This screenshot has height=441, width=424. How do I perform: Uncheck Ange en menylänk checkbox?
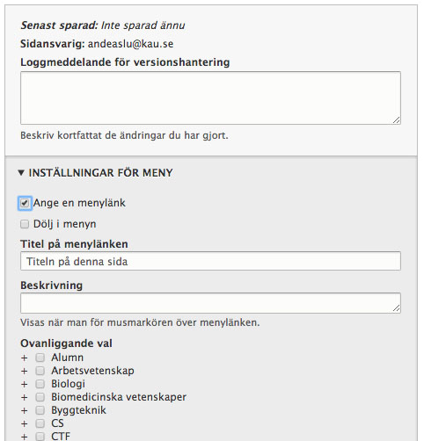pyautogui.click(x=25, y=203)
